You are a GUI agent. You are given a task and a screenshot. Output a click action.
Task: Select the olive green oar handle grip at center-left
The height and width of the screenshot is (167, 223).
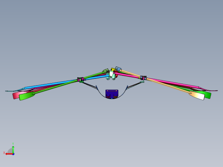coord(106,71)
